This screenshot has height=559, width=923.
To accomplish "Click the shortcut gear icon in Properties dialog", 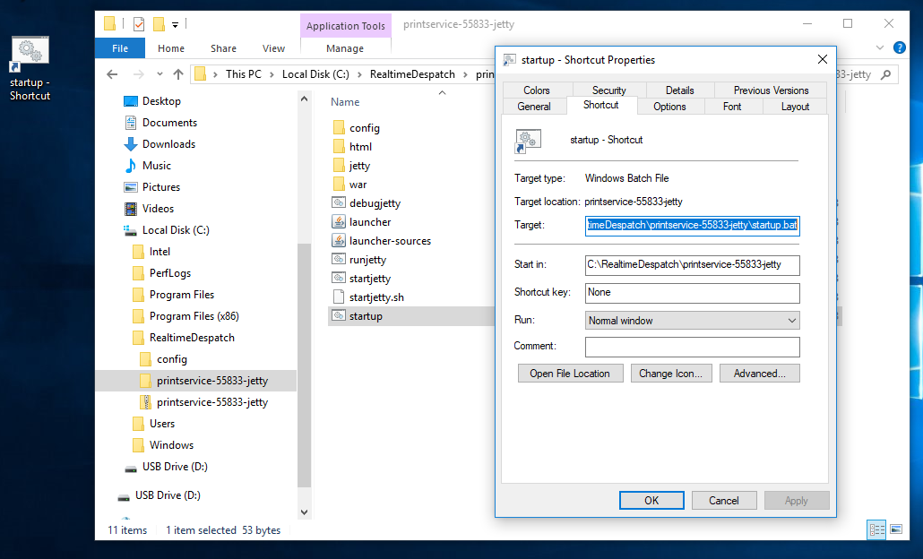I will point(530,140).
